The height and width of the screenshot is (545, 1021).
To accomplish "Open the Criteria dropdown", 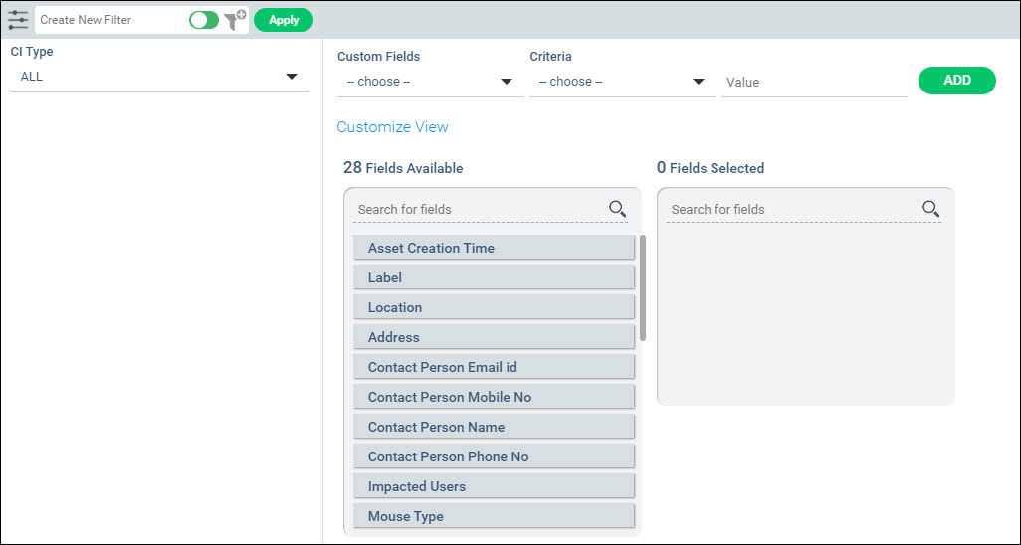I will (621, 82).
